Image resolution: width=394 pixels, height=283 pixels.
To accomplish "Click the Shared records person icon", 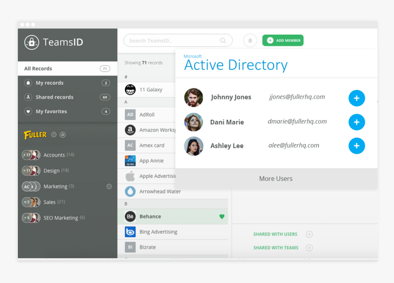I will click(28, 97).
